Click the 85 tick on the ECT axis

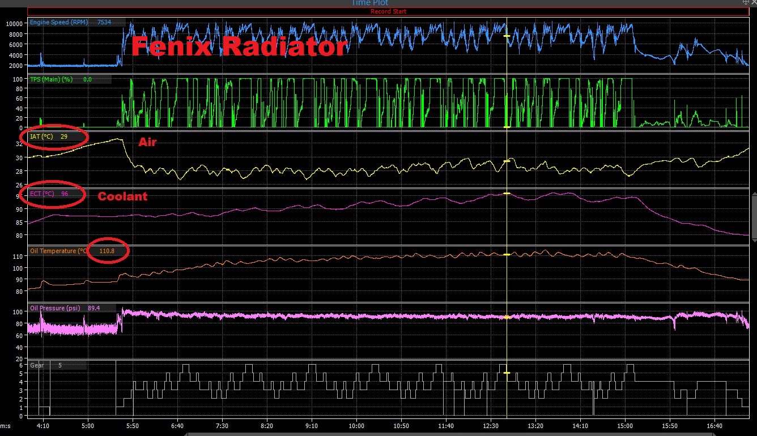tap(19, 223)
